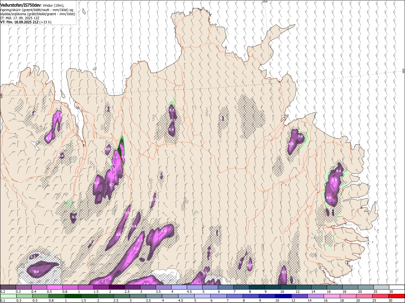Viewport: 405px width, 303px height.
Task: Select the upper scale swatch starting at 18
Action: [x=350, y=287]
